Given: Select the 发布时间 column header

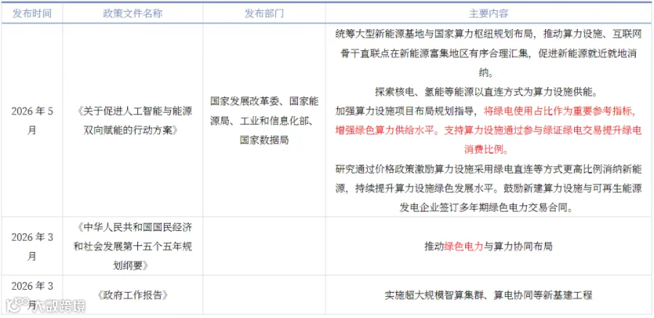Looking at the screenshot, I should point(32,14).
